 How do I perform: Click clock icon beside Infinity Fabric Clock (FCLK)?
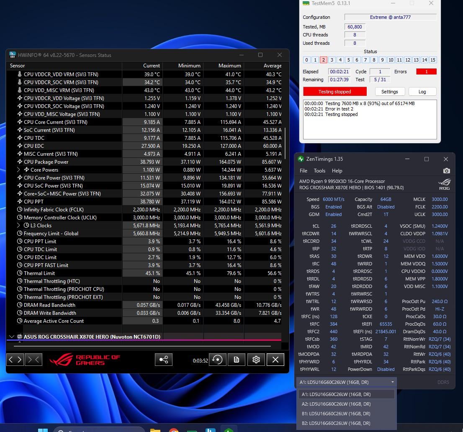[20, 209]
